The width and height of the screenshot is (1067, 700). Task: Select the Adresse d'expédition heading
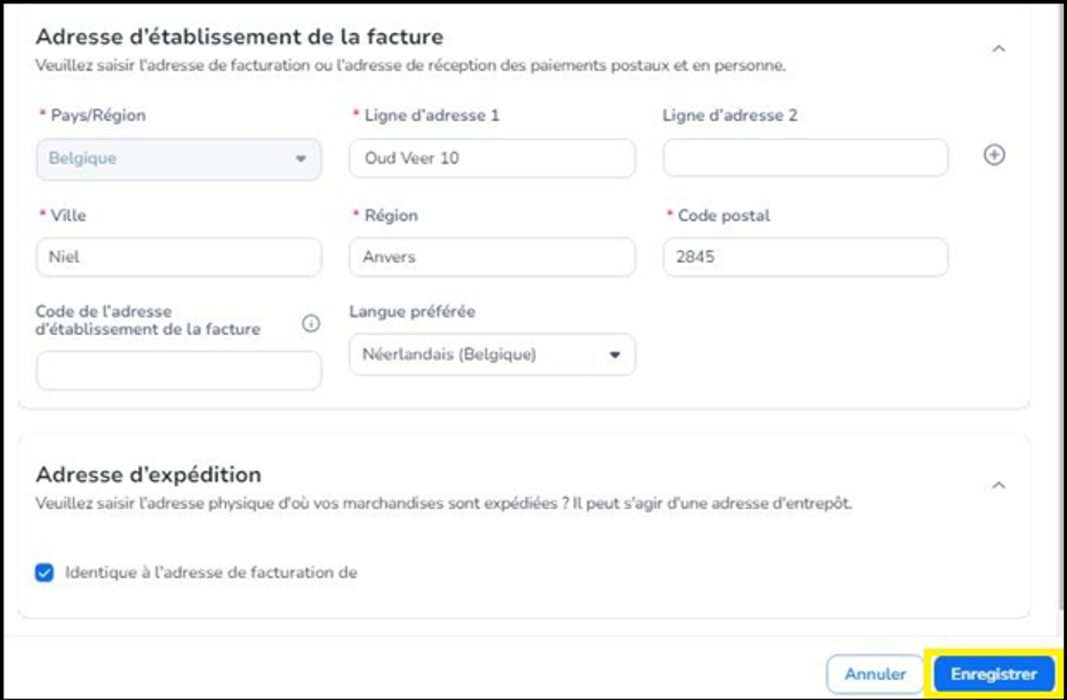coord(149,475)
